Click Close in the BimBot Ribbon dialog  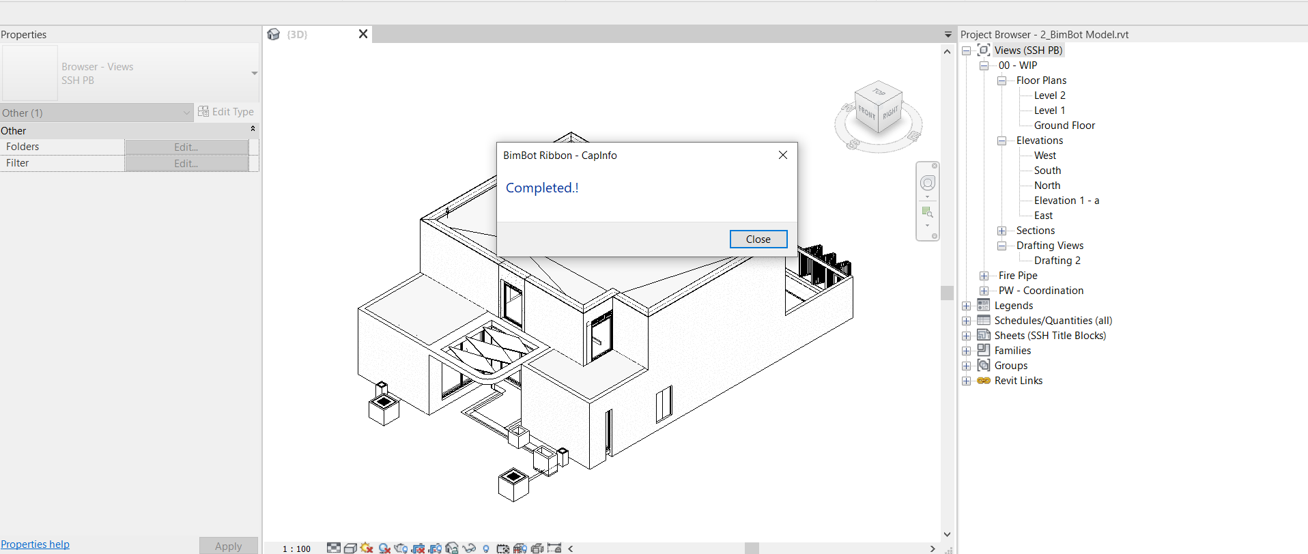click(758, 239)
